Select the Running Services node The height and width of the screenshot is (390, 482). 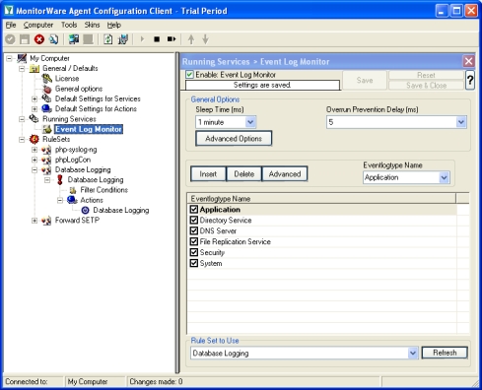(x=69, y=119)
